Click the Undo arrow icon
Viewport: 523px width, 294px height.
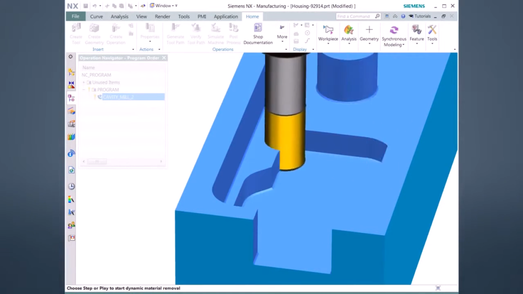click(94, 6)
